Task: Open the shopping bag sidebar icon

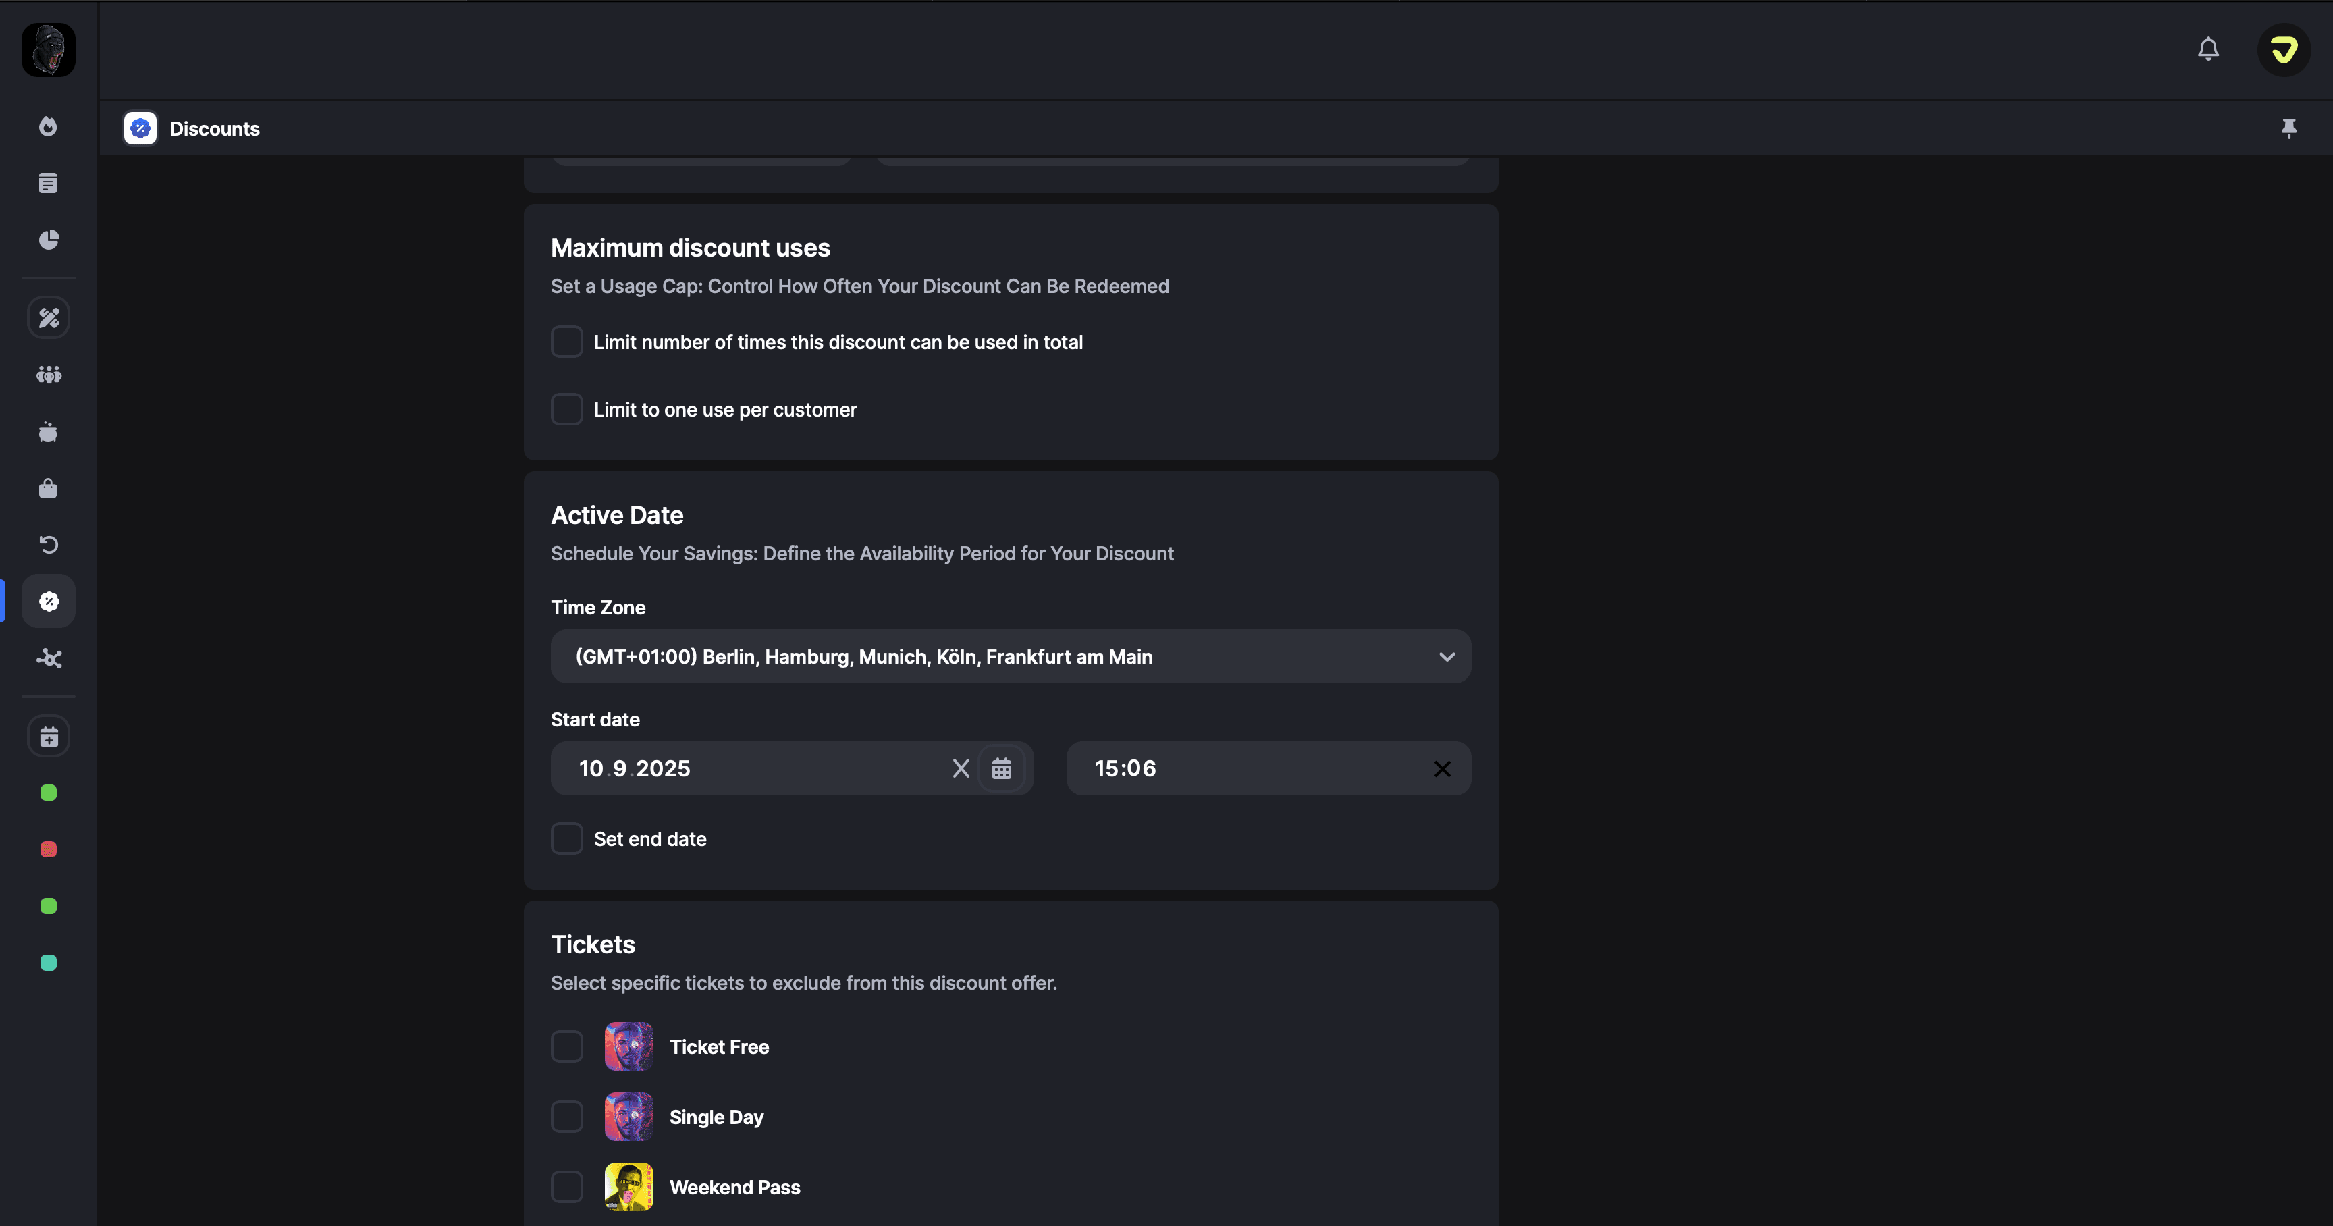Action: [x=49, y=489]
